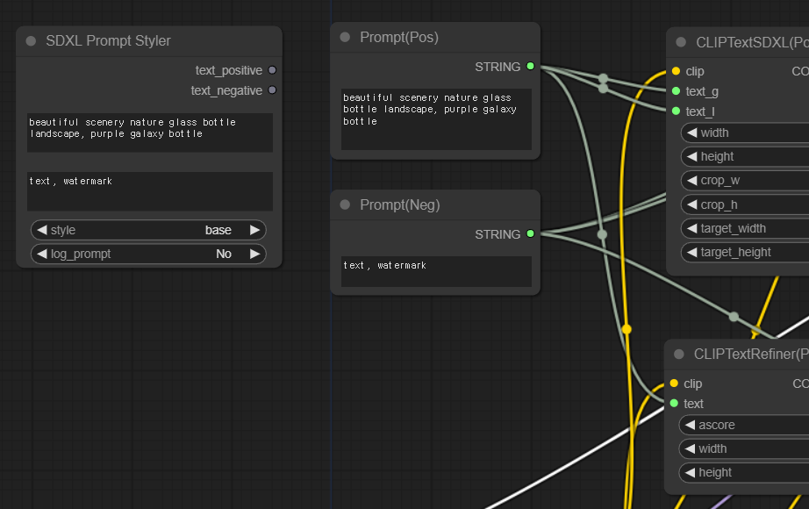Image resolution: width=809 pixels, height=509 pixels.
Task: Advance log_prompt with right arrow
Action: tap(254, 254)
